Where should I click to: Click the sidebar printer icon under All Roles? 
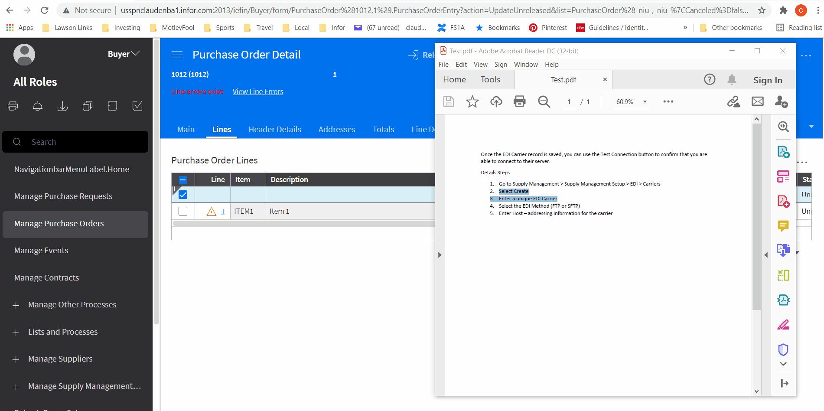click(13, 106)
